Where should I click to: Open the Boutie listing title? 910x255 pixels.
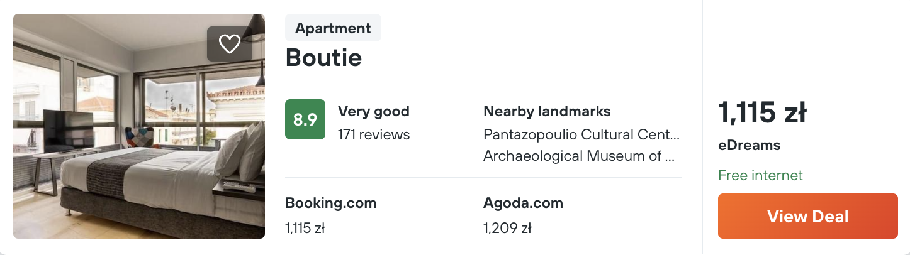[x=323, y=58]
